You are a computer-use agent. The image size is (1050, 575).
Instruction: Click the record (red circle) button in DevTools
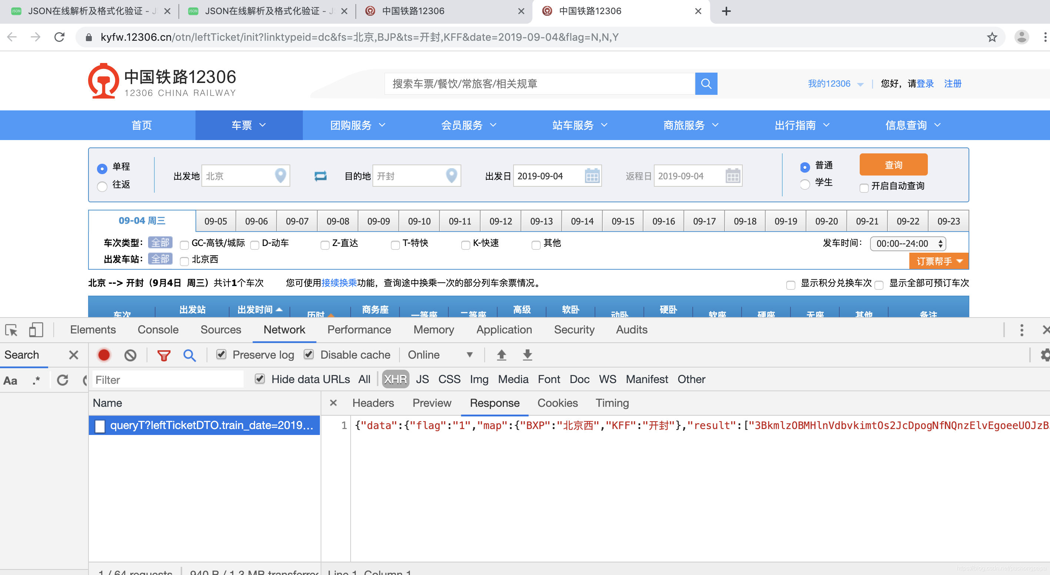tap(104, 355)
